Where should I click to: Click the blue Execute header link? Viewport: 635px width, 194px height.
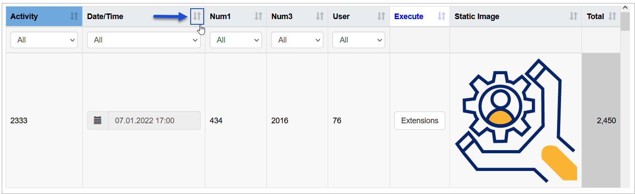[409, 16]
